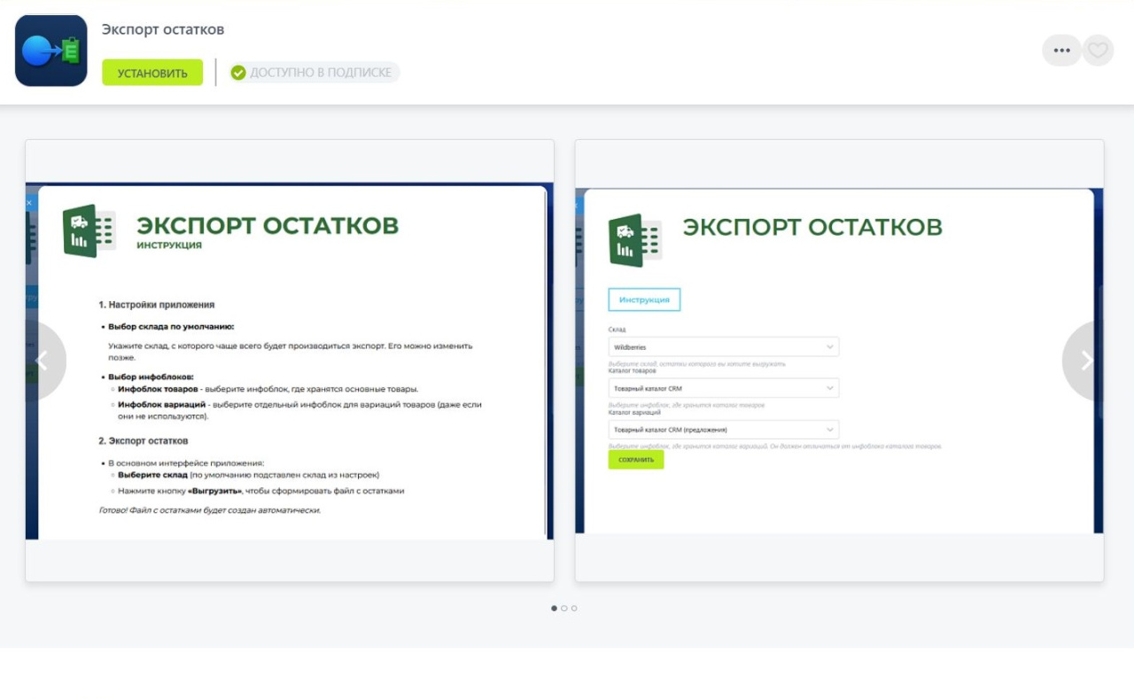Click the ДОСТУПНО В ПОДПИСКЕ badge
Image resolution: width=1134 pixels, height=699 pixels.
coord(315,73)
